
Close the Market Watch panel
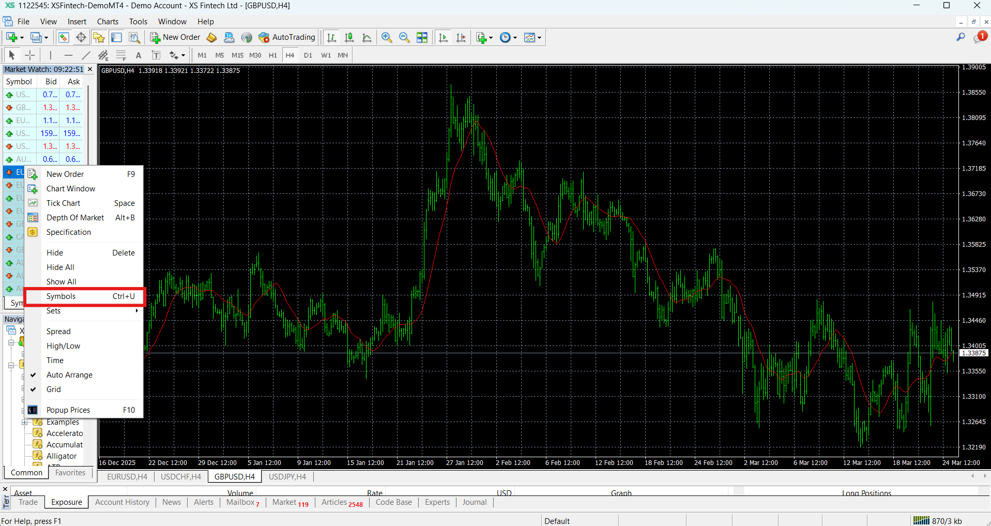point(90,69)
